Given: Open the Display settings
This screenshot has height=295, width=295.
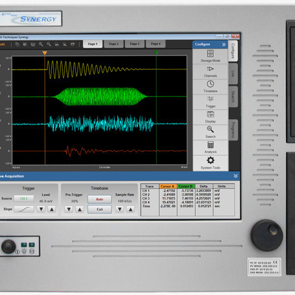Looking at the screenshot, I should click(x=210, y=117).
